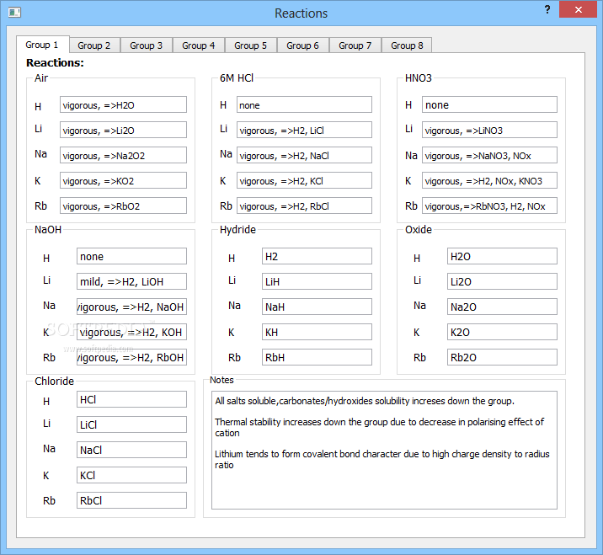The image size is (603, 555).
Task: Click the 'NaOH' group label
Action: [x=48, y=230]
